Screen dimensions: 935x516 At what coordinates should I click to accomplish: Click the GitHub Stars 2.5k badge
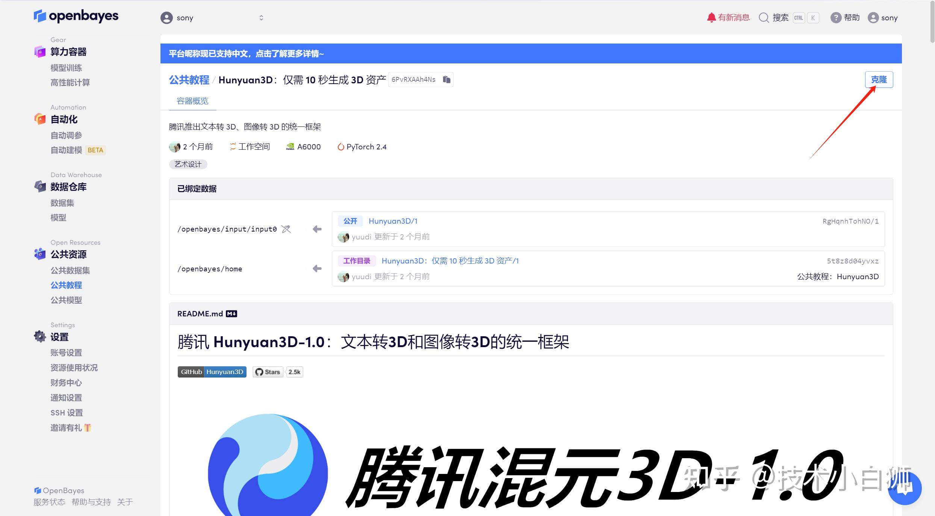277,372
